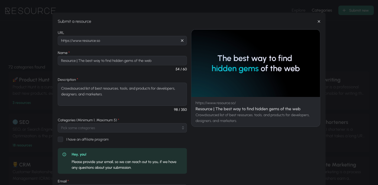Open the Explore menu item
This screenshot has width=378, height=185.
pyautogui.click(x=298, y=10)
